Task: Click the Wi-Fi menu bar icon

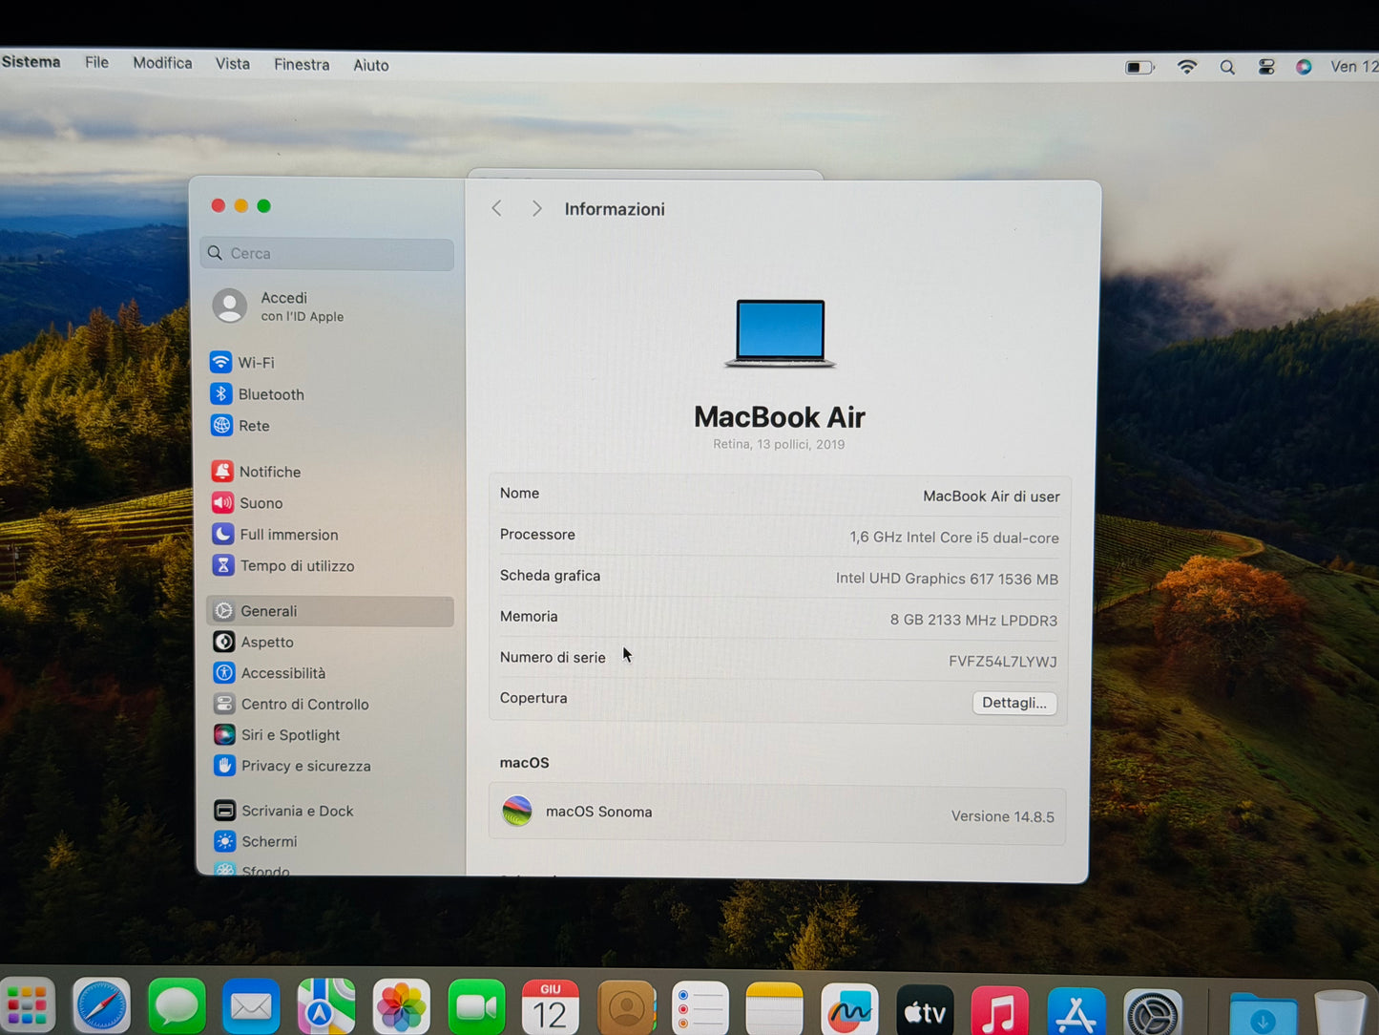Action: 1187,67
